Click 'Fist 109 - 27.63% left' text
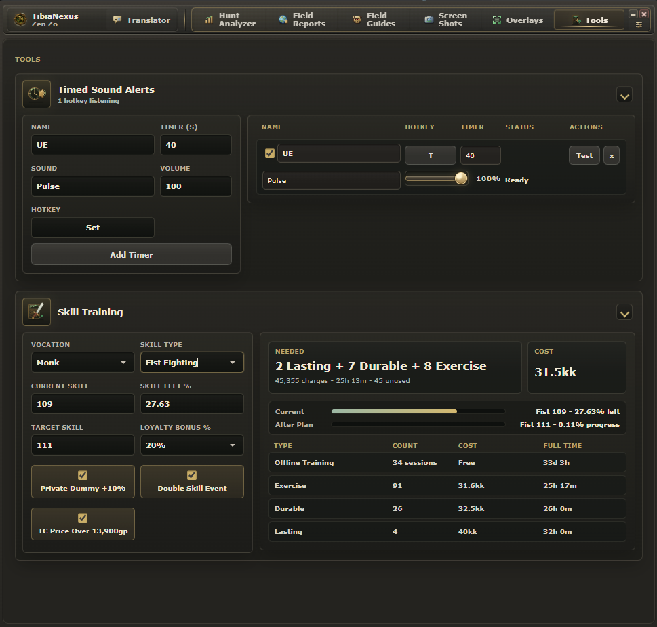Viewport: 657px width, 627px height. 578,411
